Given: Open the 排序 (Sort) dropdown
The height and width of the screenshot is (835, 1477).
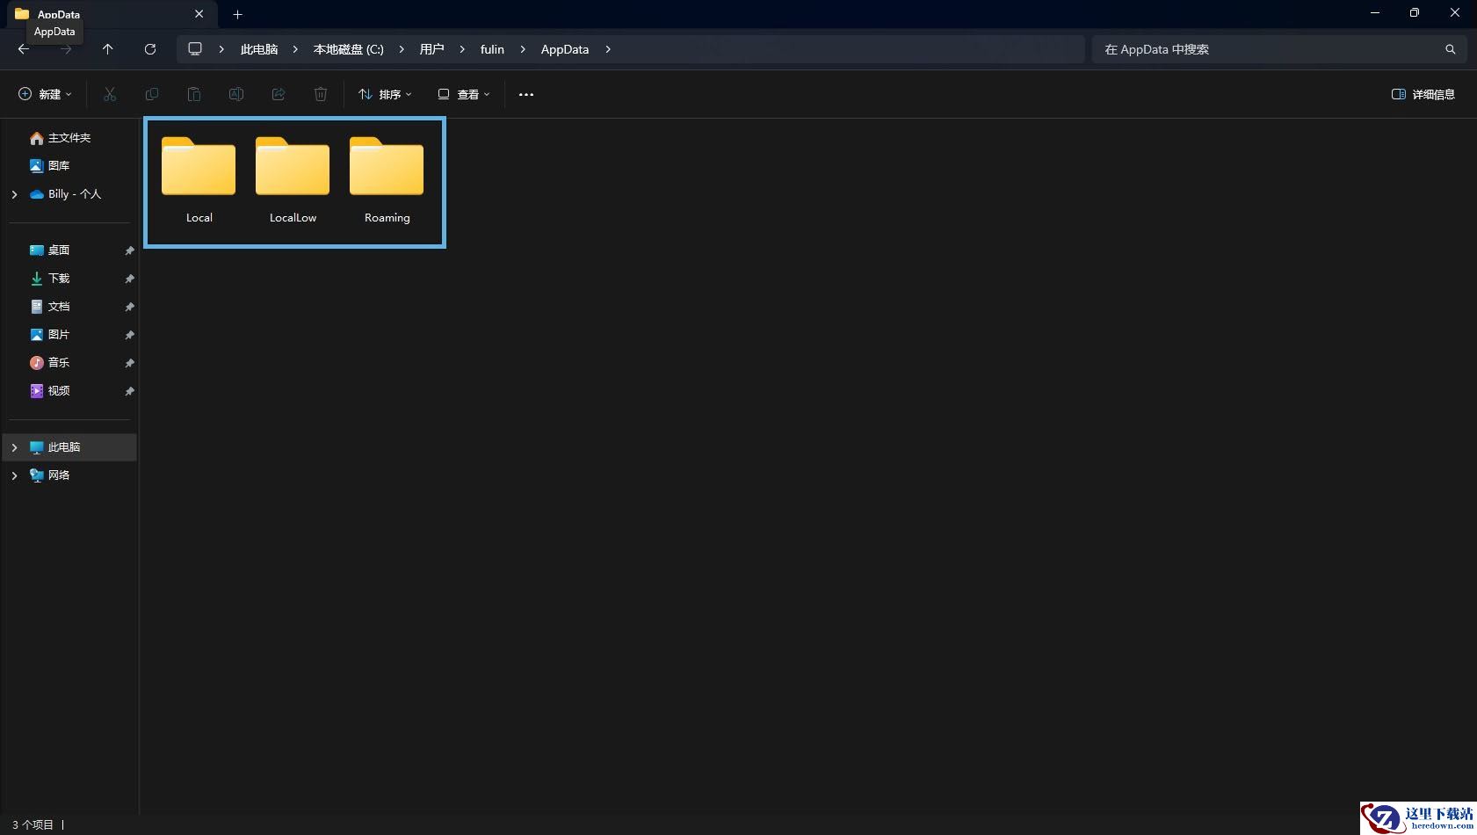Looking at the screenshot, I should [385, 94].
